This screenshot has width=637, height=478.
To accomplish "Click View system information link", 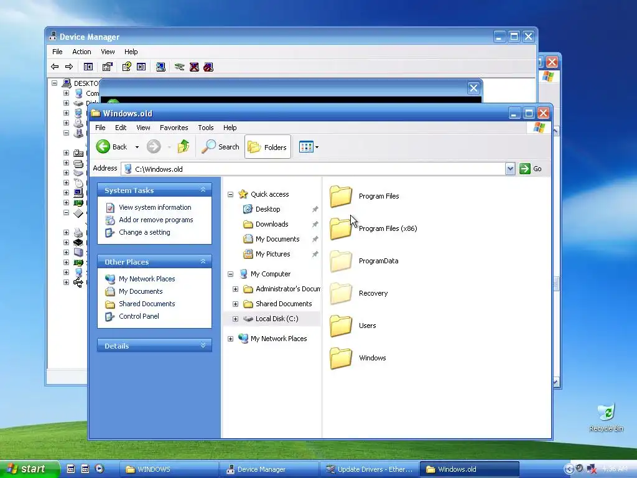I will pyautogui.click(x=155, y=207).
